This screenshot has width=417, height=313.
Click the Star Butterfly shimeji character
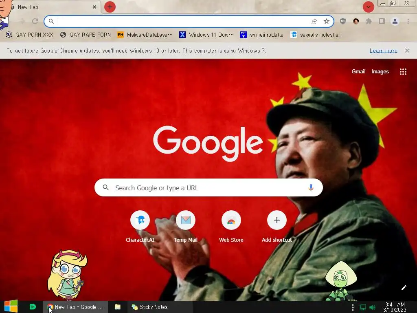(x=67, y=275)
